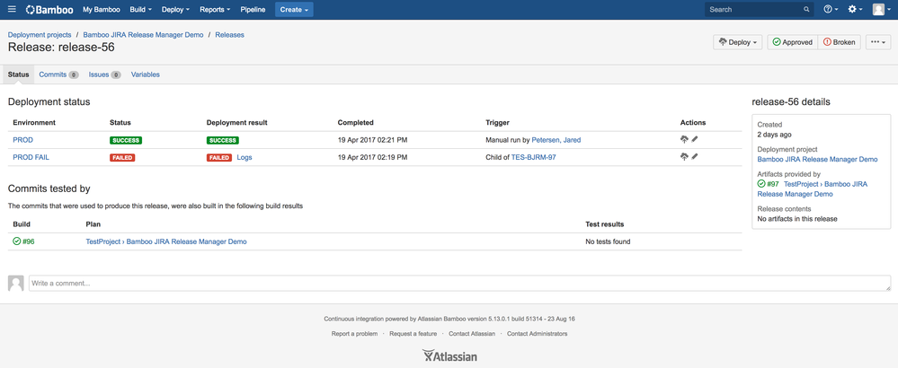Open the Create dropdown button
This screenshot has height=368, width=898.
pyautogui.click(x=294, y=10)
